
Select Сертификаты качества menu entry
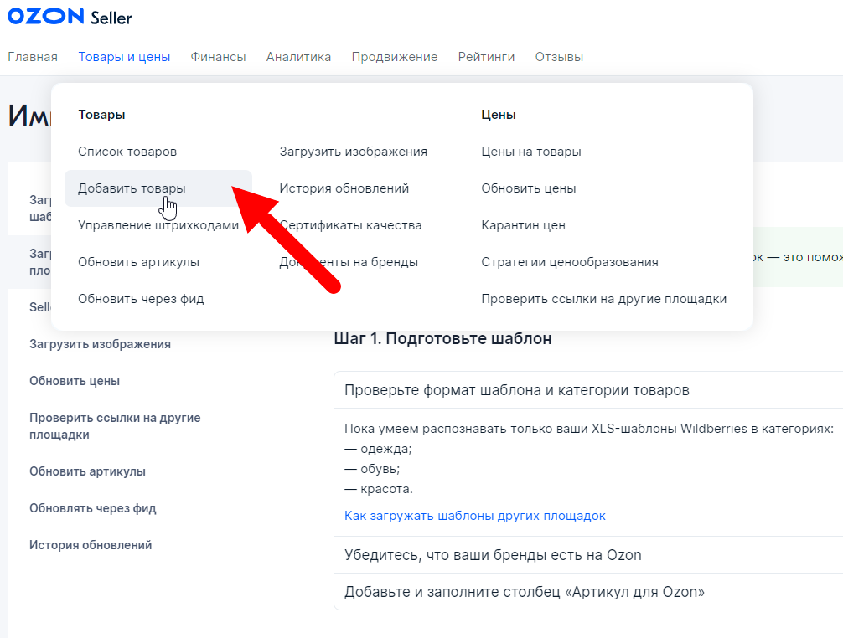350,225
